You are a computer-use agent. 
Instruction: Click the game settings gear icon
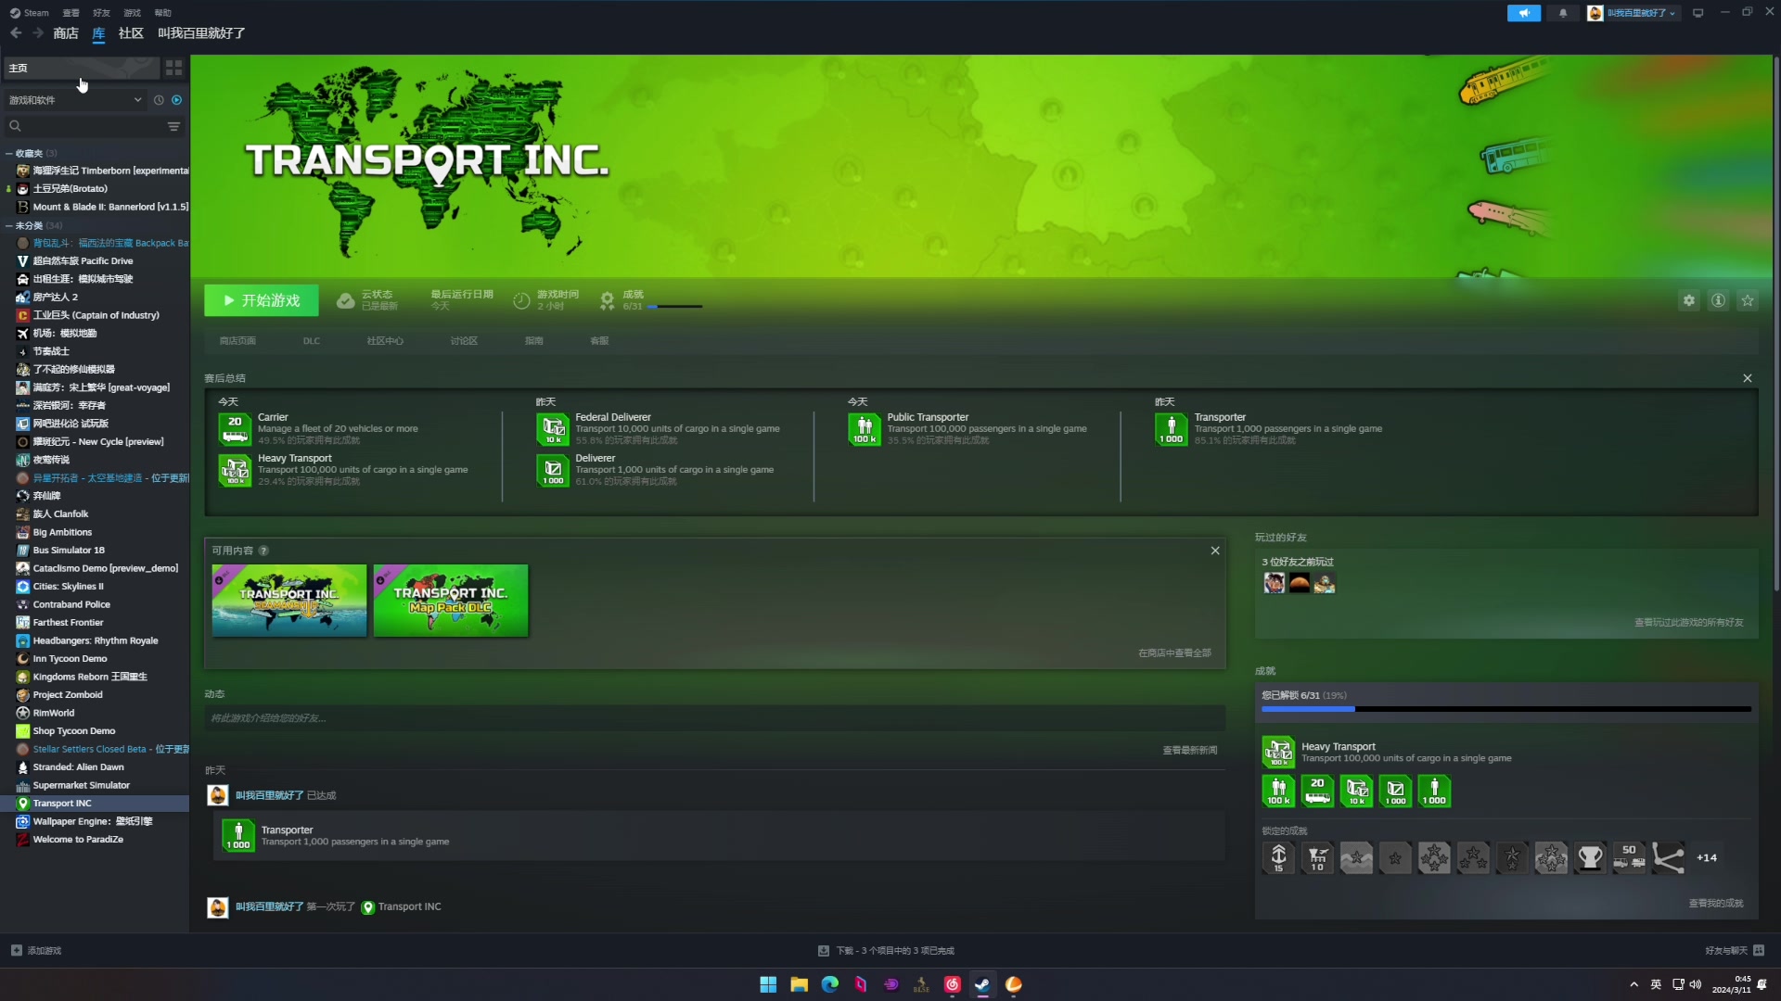[1689, 300]
